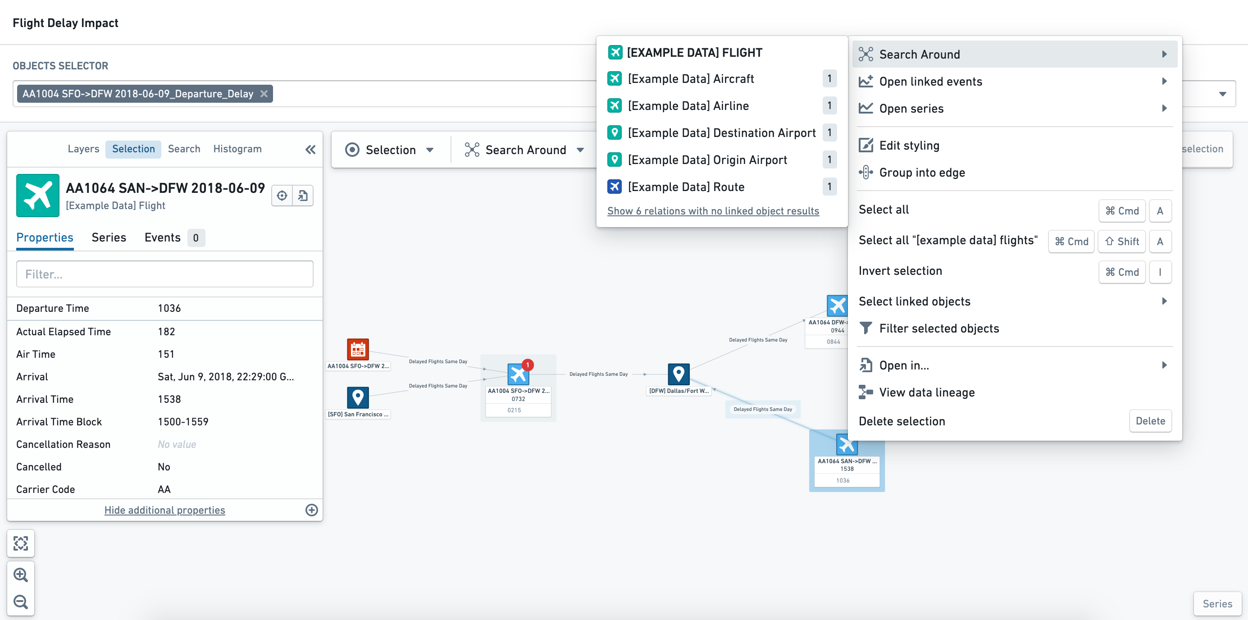The width and height of the screenshot is (1248, 620).
Task: Click Hide additional properties link
Action: [165, 511]
